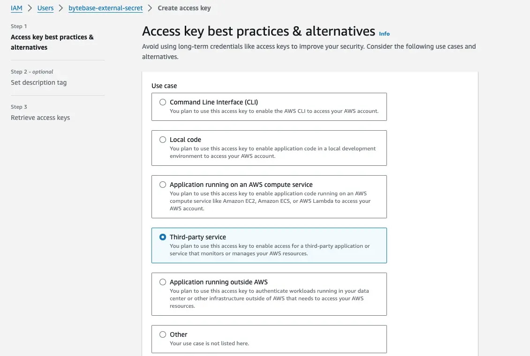Click Step 1 Access key best practices
530x356 pixels.
coord(52,42)
